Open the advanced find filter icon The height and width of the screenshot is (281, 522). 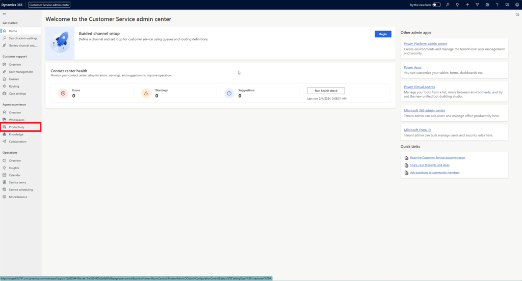tap(477, 5)
